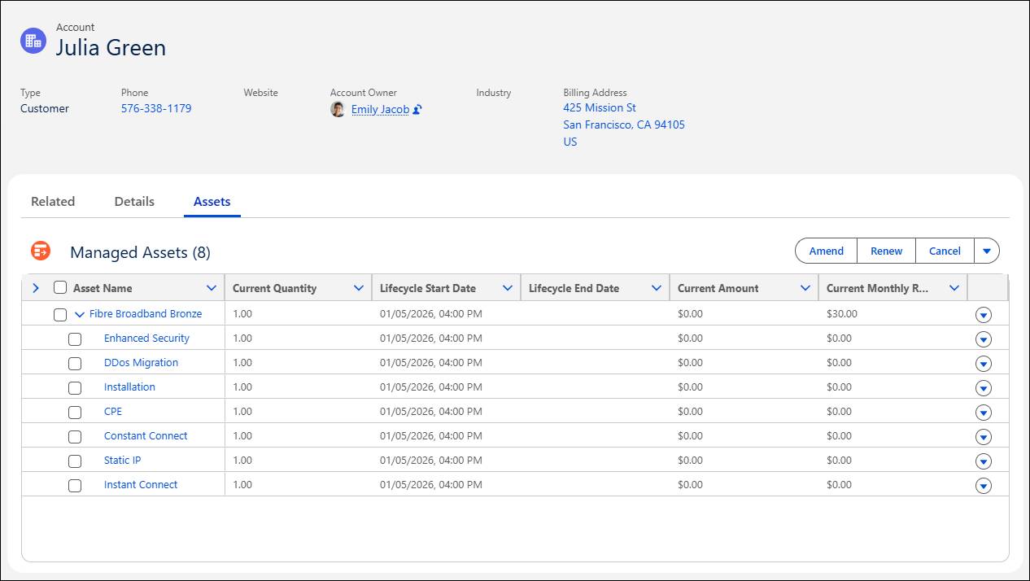Click the Managed Assets orange icon
The height and width of the screenshot is (581, 1030).
[x=41, y=251]
